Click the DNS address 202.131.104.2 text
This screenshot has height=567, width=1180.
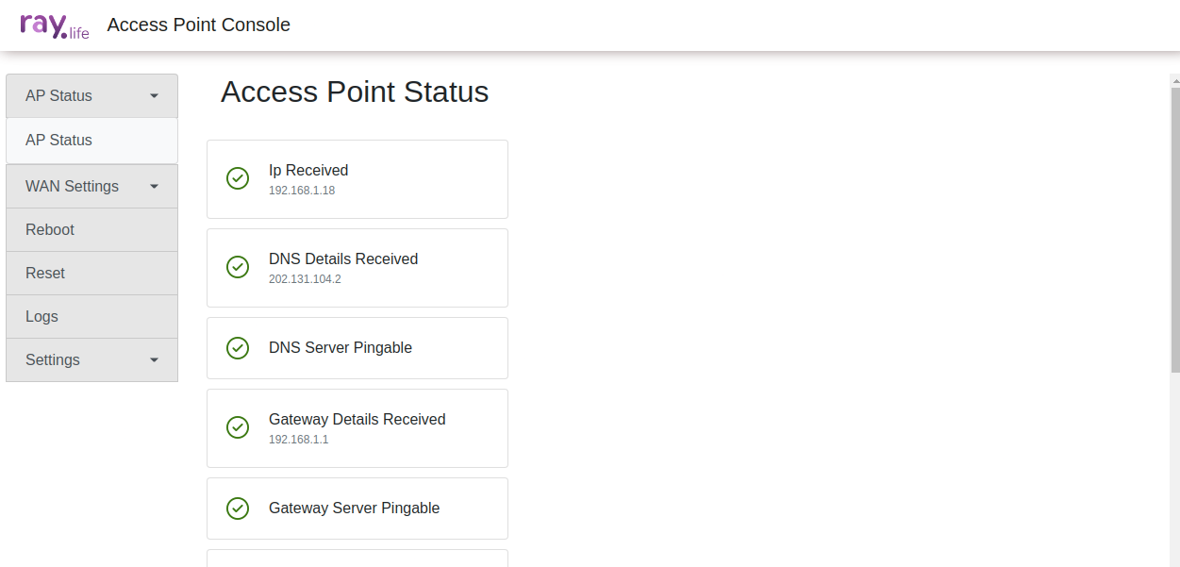(305, 279)
